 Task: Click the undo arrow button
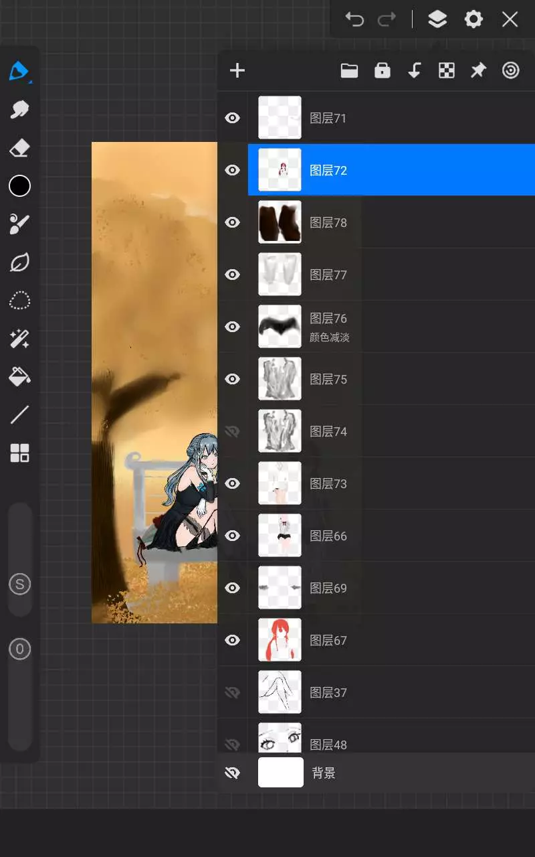[354, 19]
